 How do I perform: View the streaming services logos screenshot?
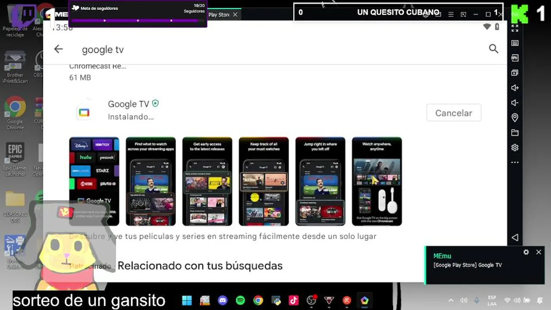pyautogui.click(x=94, y=181)
